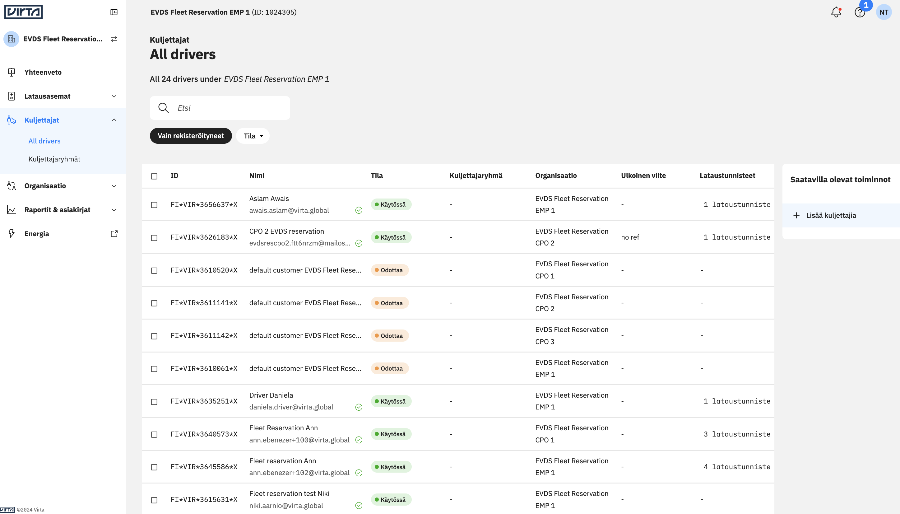Click the EVDS Fleet Reservation building icon
The width and height of the screenshot is (900, 514).
tap(11, 39)
